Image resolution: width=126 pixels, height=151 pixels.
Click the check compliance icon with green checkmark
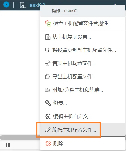coord(48,23)
